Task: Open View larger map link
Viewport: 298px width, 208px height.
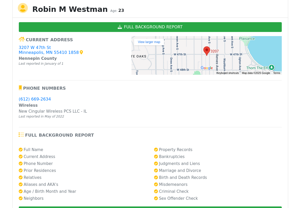Action: pyautogui.click(x=149, y=42)
